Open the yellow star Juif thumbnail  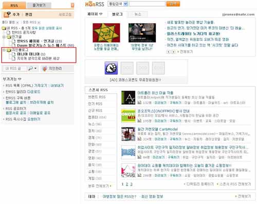(106, 33)
